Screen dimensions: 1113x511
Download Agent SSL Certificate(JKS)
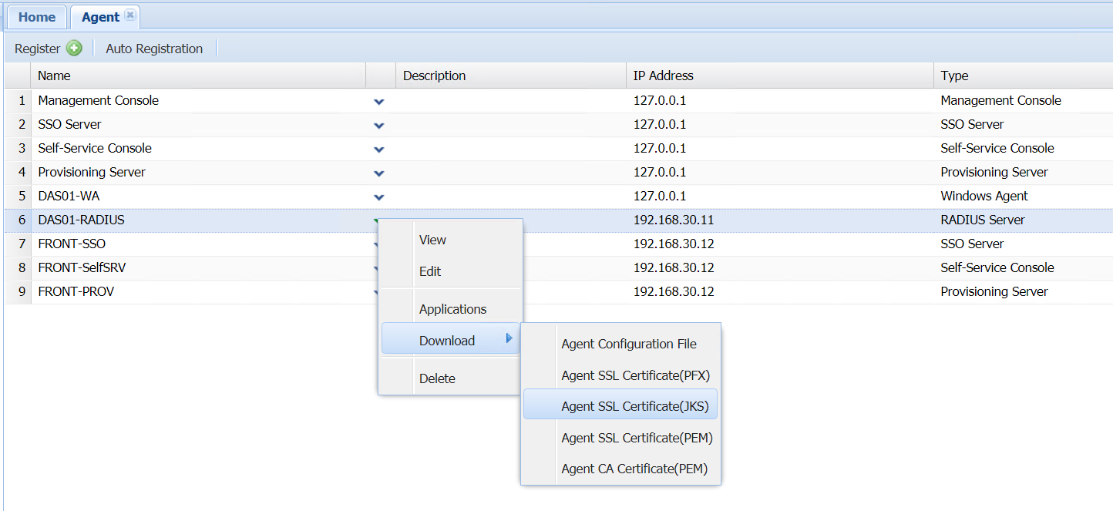tap(634, 406)
